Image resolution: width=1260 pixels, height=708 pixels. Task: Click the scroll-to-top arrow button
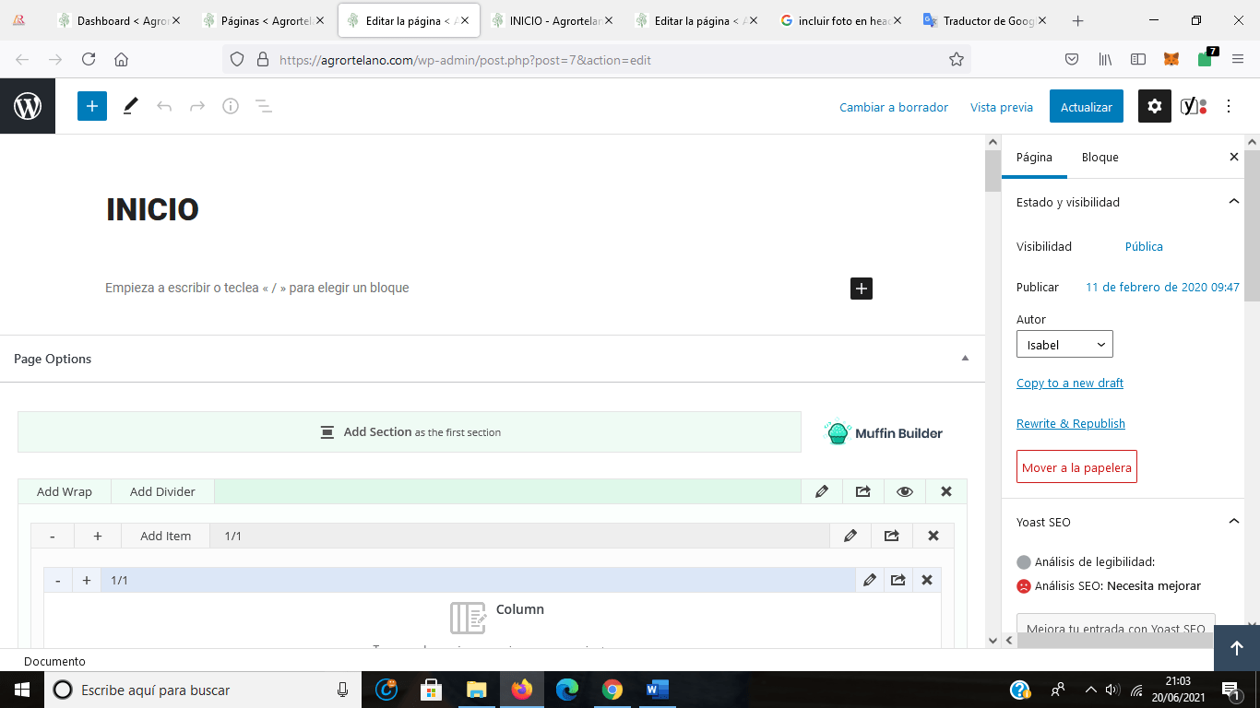(1237, 648)
